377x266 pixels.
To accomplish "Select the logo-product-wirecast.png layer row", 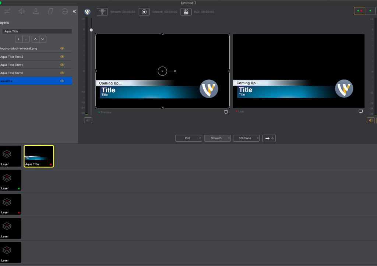I will pos(36,48).
